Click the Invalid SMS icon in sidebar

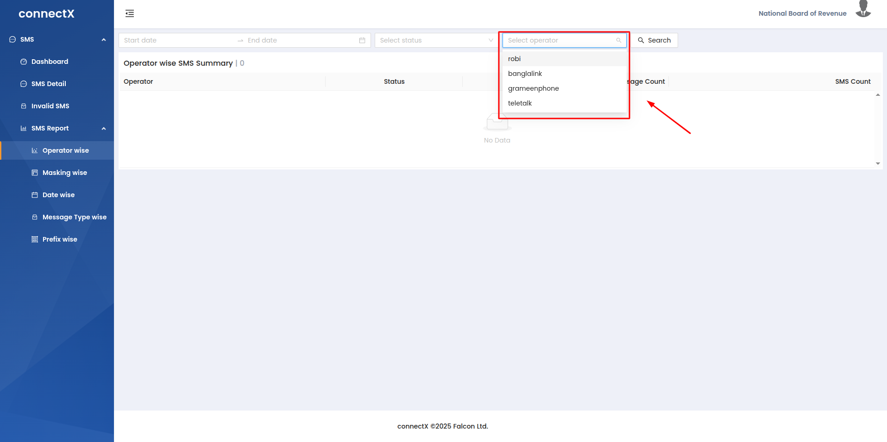(24, 106)
